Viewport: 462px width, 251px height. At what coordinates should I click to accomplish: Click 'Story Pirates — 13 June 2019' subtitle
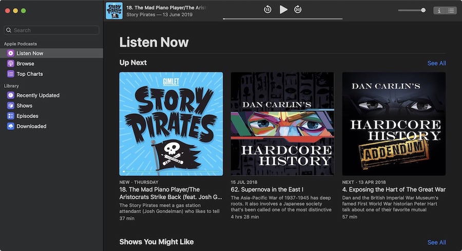click(160, 14)
